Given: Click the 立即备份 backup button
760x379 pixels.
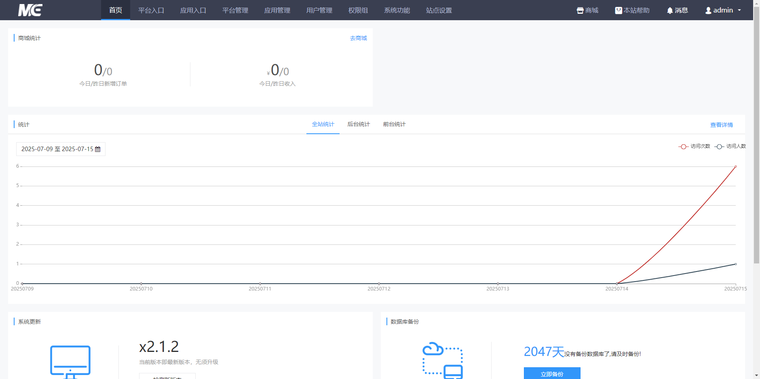Looking at the screenshot, I should pos(552,373).
